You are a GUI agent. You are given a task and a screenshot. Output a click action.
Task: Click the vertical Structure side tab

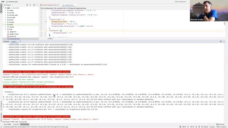[1, 106]
